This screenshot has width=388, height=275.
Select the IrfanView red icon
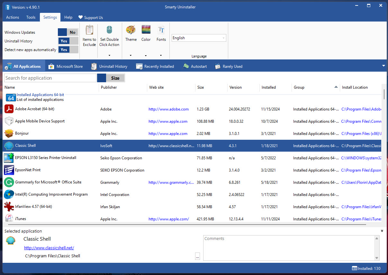point(9,207)
